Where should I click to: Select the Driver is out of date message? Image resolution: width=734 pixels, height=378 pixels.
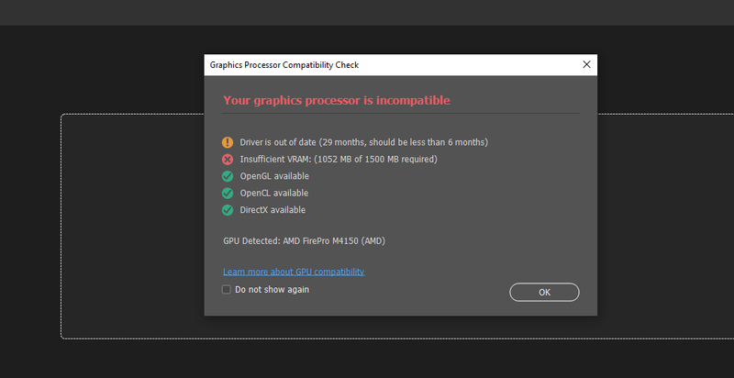363,142
